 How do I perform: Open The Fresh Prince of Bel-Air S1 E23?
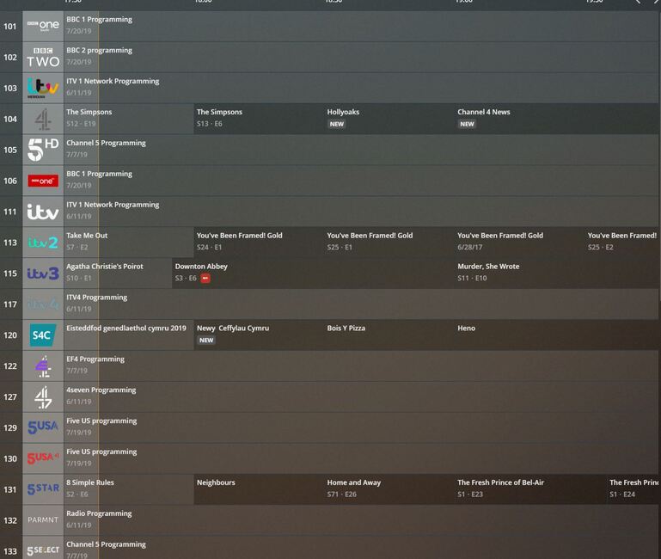530,489
